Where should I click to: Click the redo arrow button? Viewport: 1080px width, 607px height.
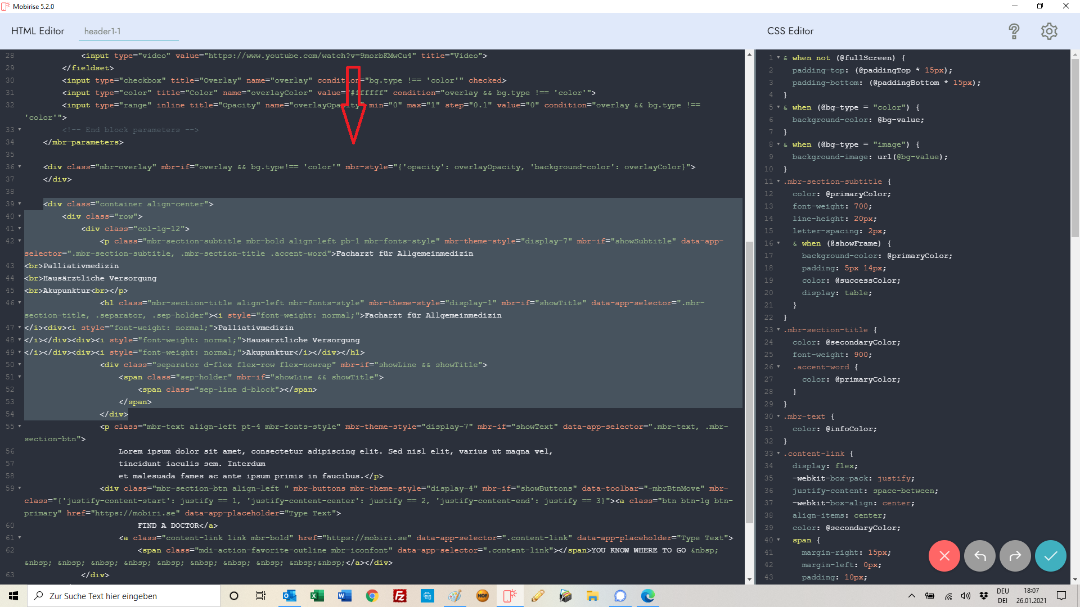[x=1015, y=556]
